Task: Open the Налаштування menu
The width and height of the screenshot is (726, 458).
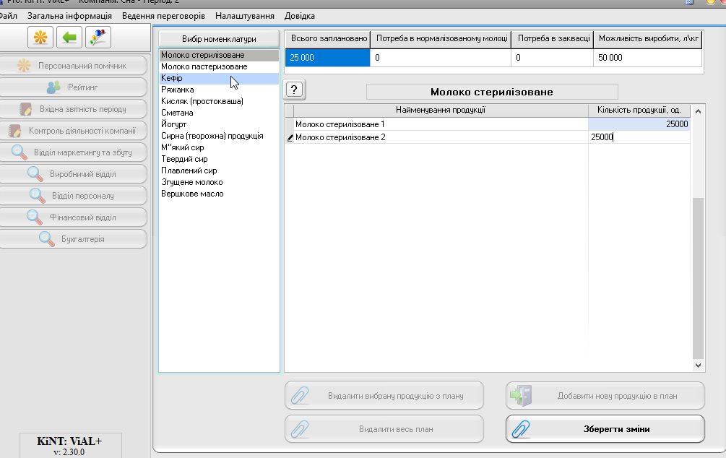Action: coord(244,16)
